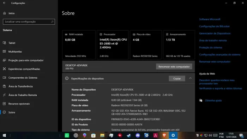
Task: Open Verificando o suporte a vários idiomas
Action: (x=221, y=89)
